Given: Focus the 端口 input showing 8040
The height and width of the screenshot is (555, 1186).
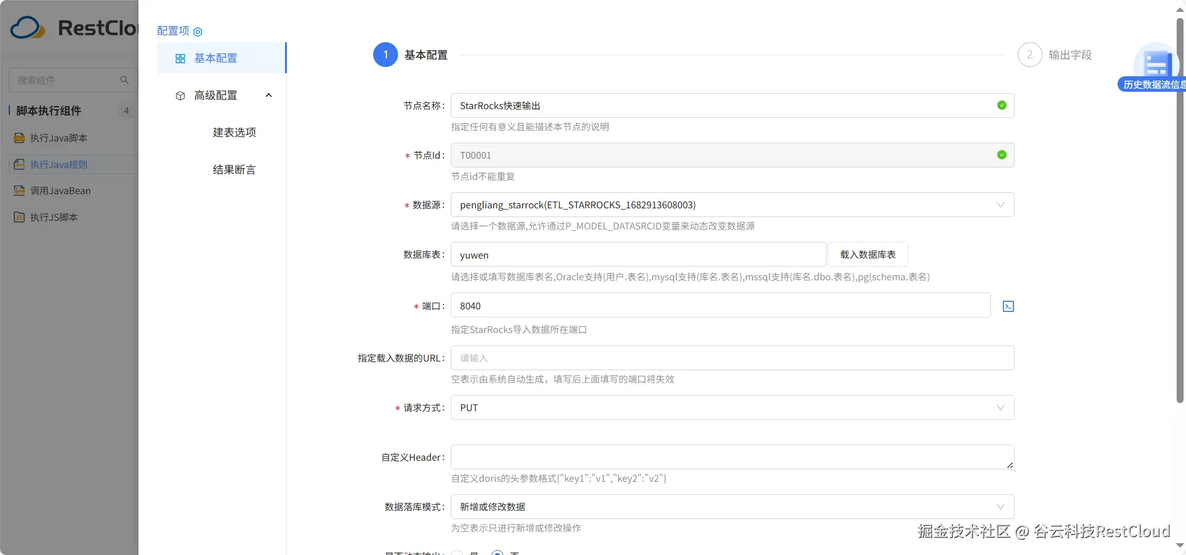Looking at the screenshot, I should [x=720, y=306].
